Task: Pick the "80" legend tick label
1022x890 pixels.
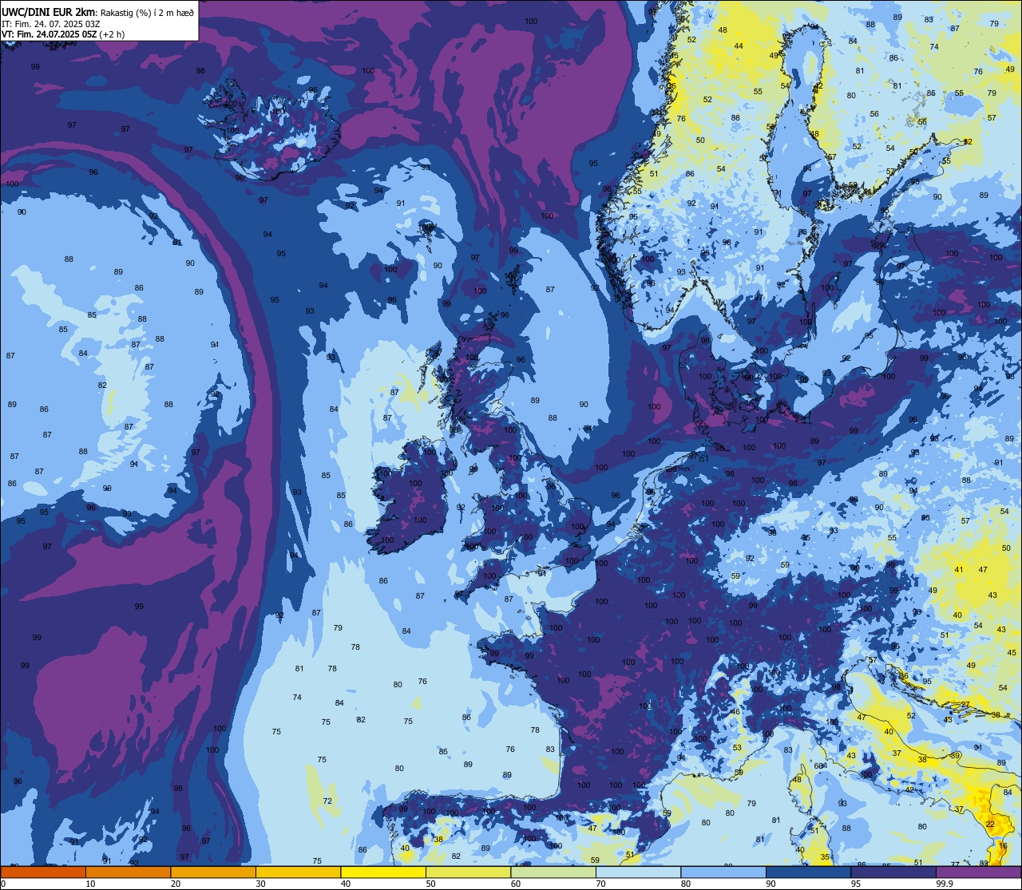Action: coord(686,884)
